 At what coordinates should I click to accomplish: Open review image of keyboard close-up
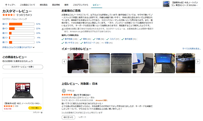coord(121,63)
